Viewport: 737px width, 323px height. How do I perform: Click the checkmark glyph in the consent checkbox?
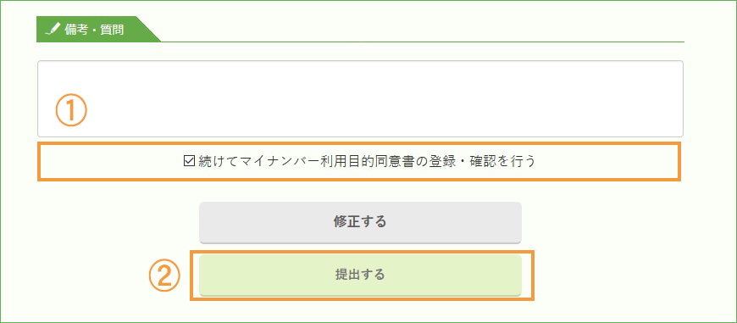[188, 162]
